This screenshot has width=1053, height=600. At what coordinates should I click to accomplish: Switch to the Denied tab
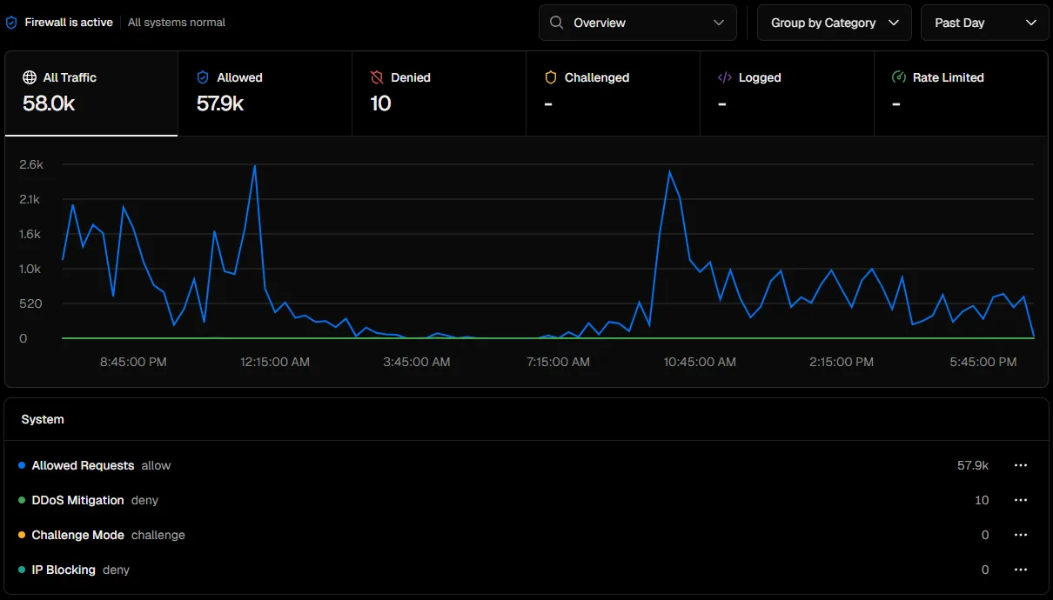click(x=439, y=93)
